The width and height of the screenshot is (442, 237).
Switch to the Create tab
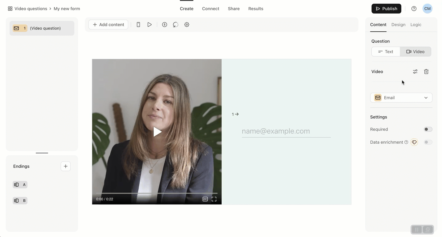187,9
